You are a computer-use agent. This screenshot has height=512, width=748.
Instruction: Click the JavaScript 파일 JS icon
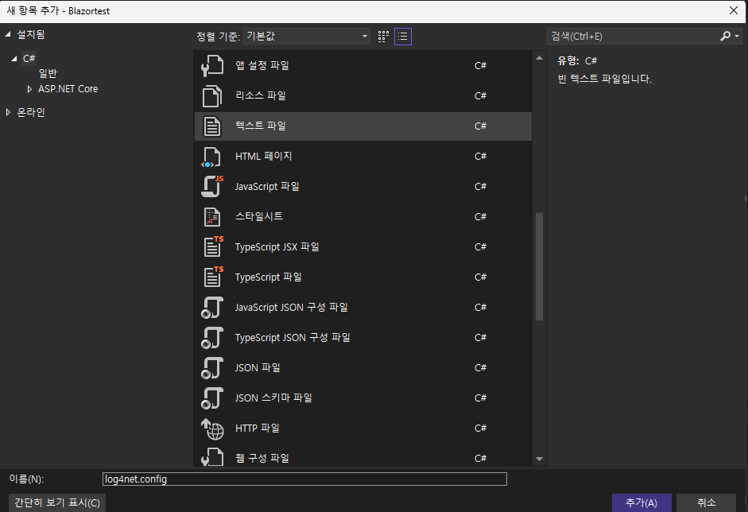pos(212,187)
